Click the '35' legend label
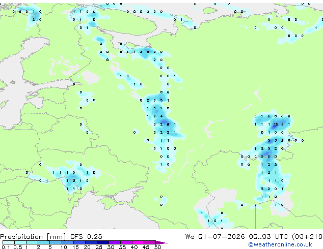 tap(122, 247)
